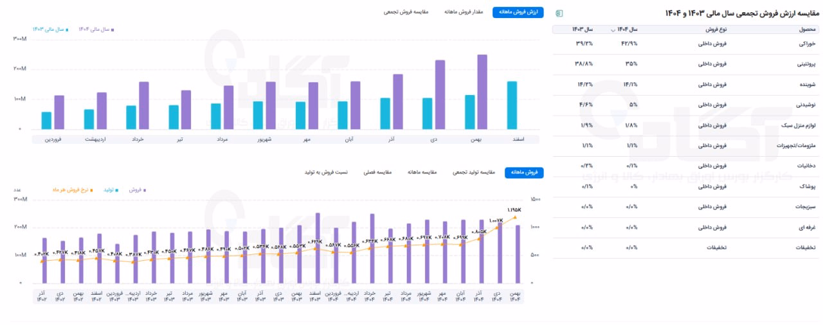Sort by the سال ۱۴۰۴ column arrow

point(612,30)
